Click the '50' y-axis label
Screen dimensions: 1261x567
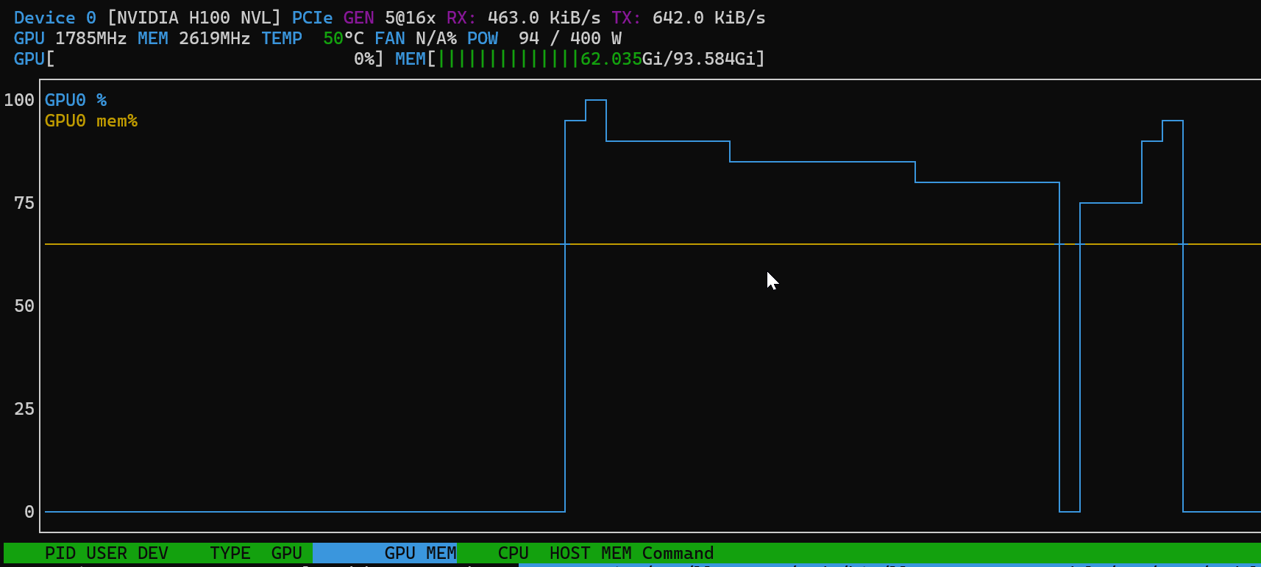pyautogui.click(x=24, y=306)
